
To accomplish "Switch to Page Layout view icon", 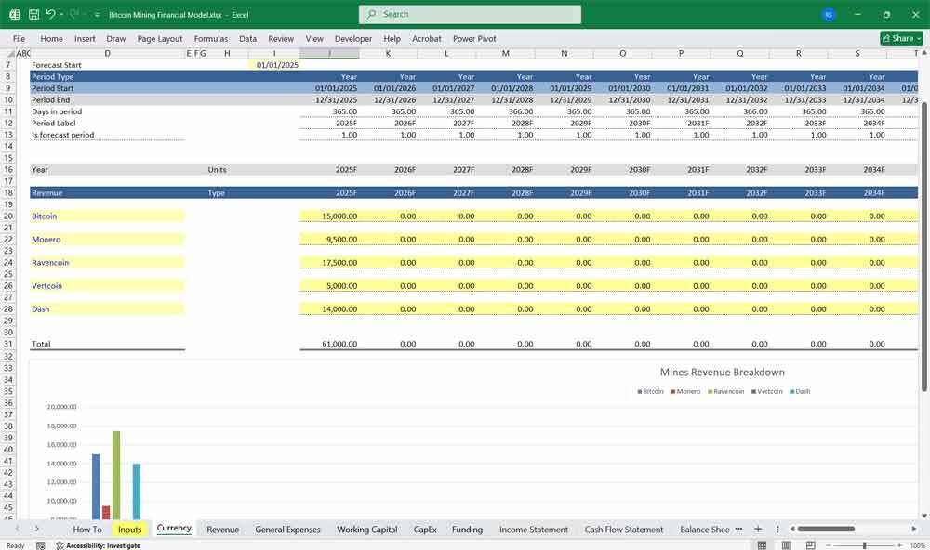I will 786,545.
